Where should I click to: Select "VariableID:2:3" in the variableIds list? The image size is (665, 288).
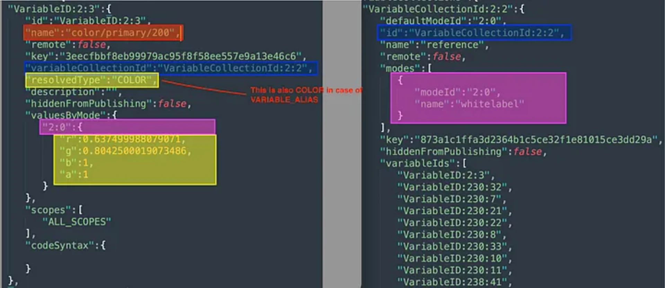(446, 175)
